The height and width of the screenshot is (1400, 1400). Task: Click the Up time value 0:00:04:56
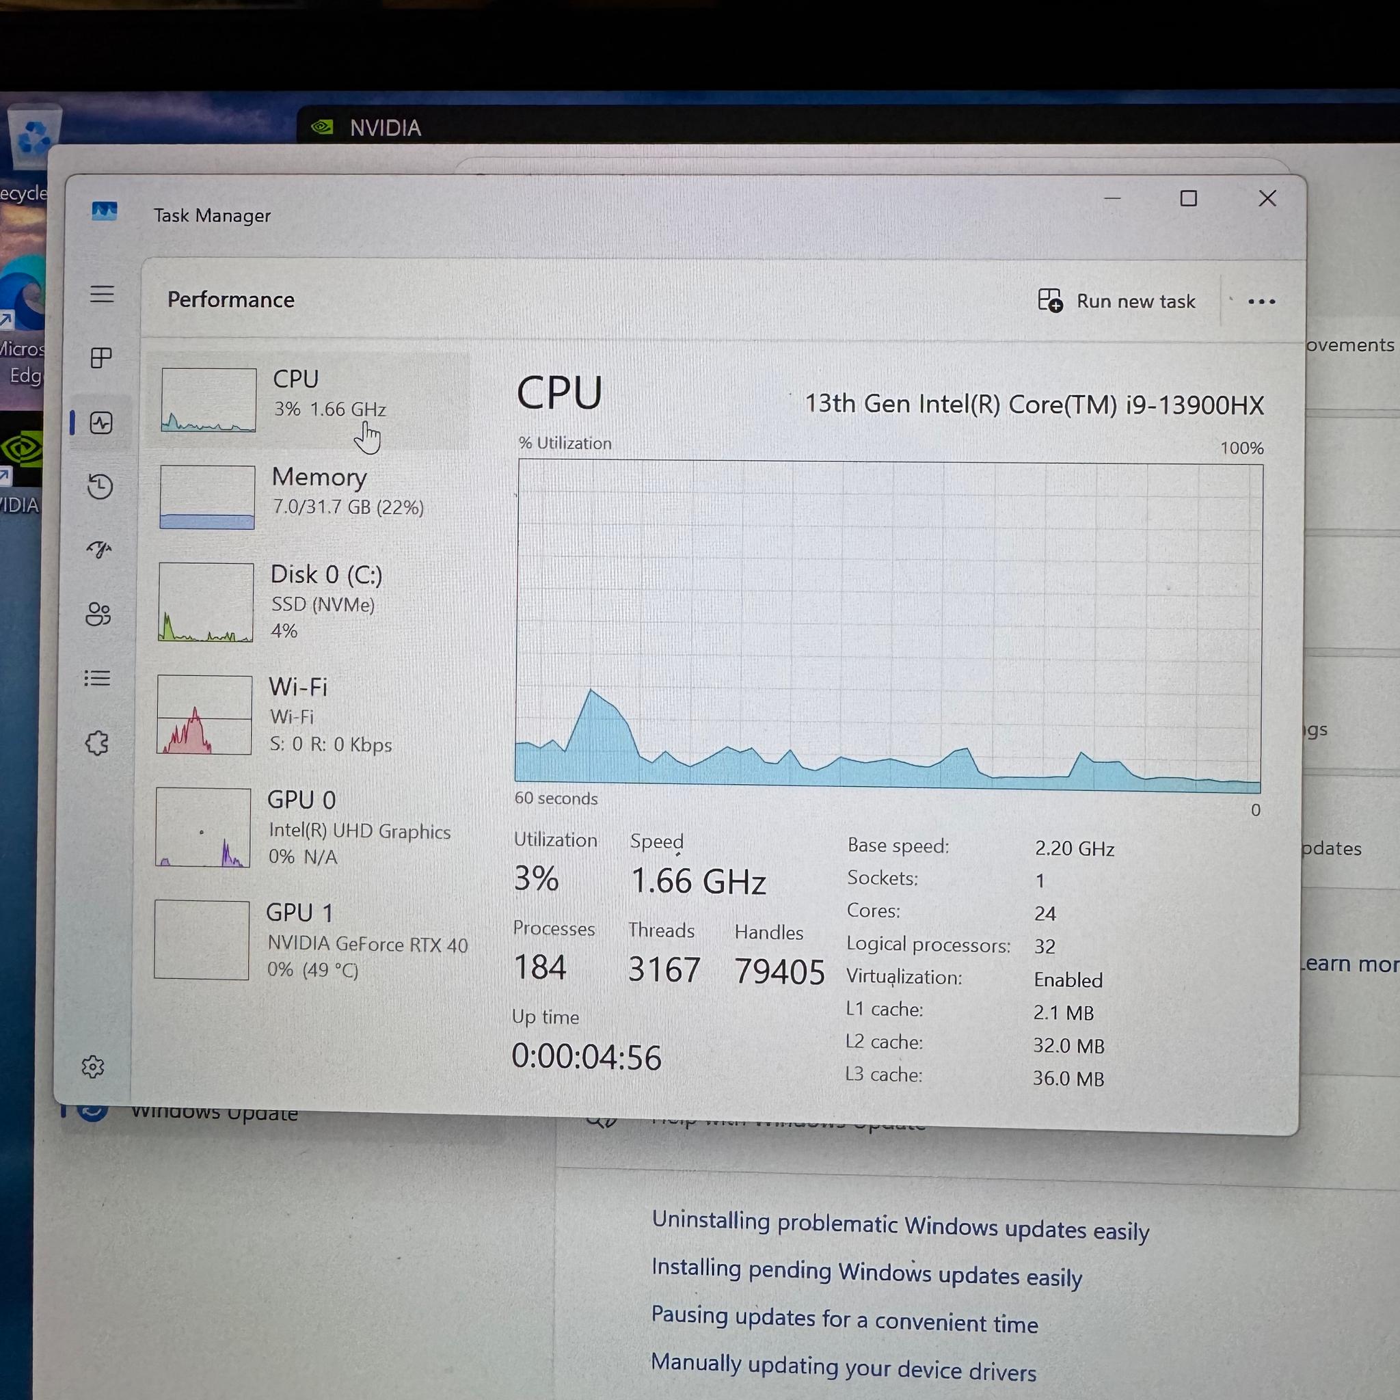tap(587, 1058)
